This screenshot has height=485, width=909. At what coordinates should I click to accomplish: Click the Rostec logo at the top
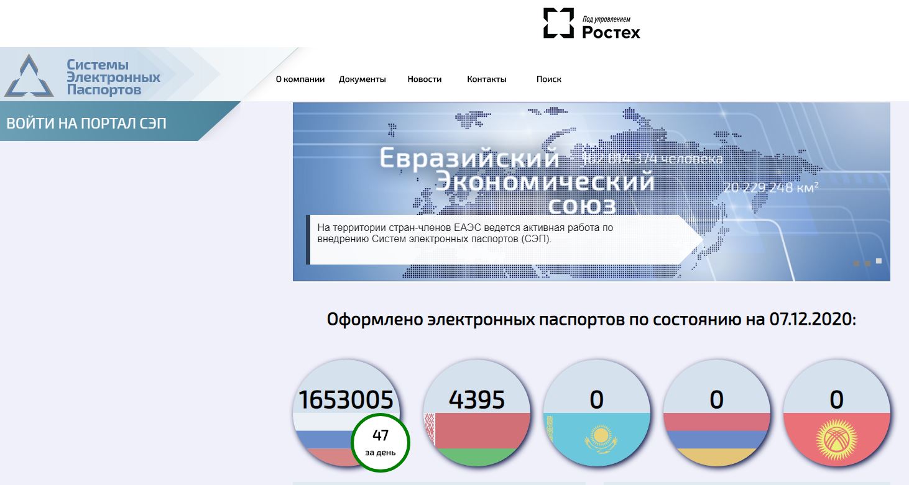591,24
